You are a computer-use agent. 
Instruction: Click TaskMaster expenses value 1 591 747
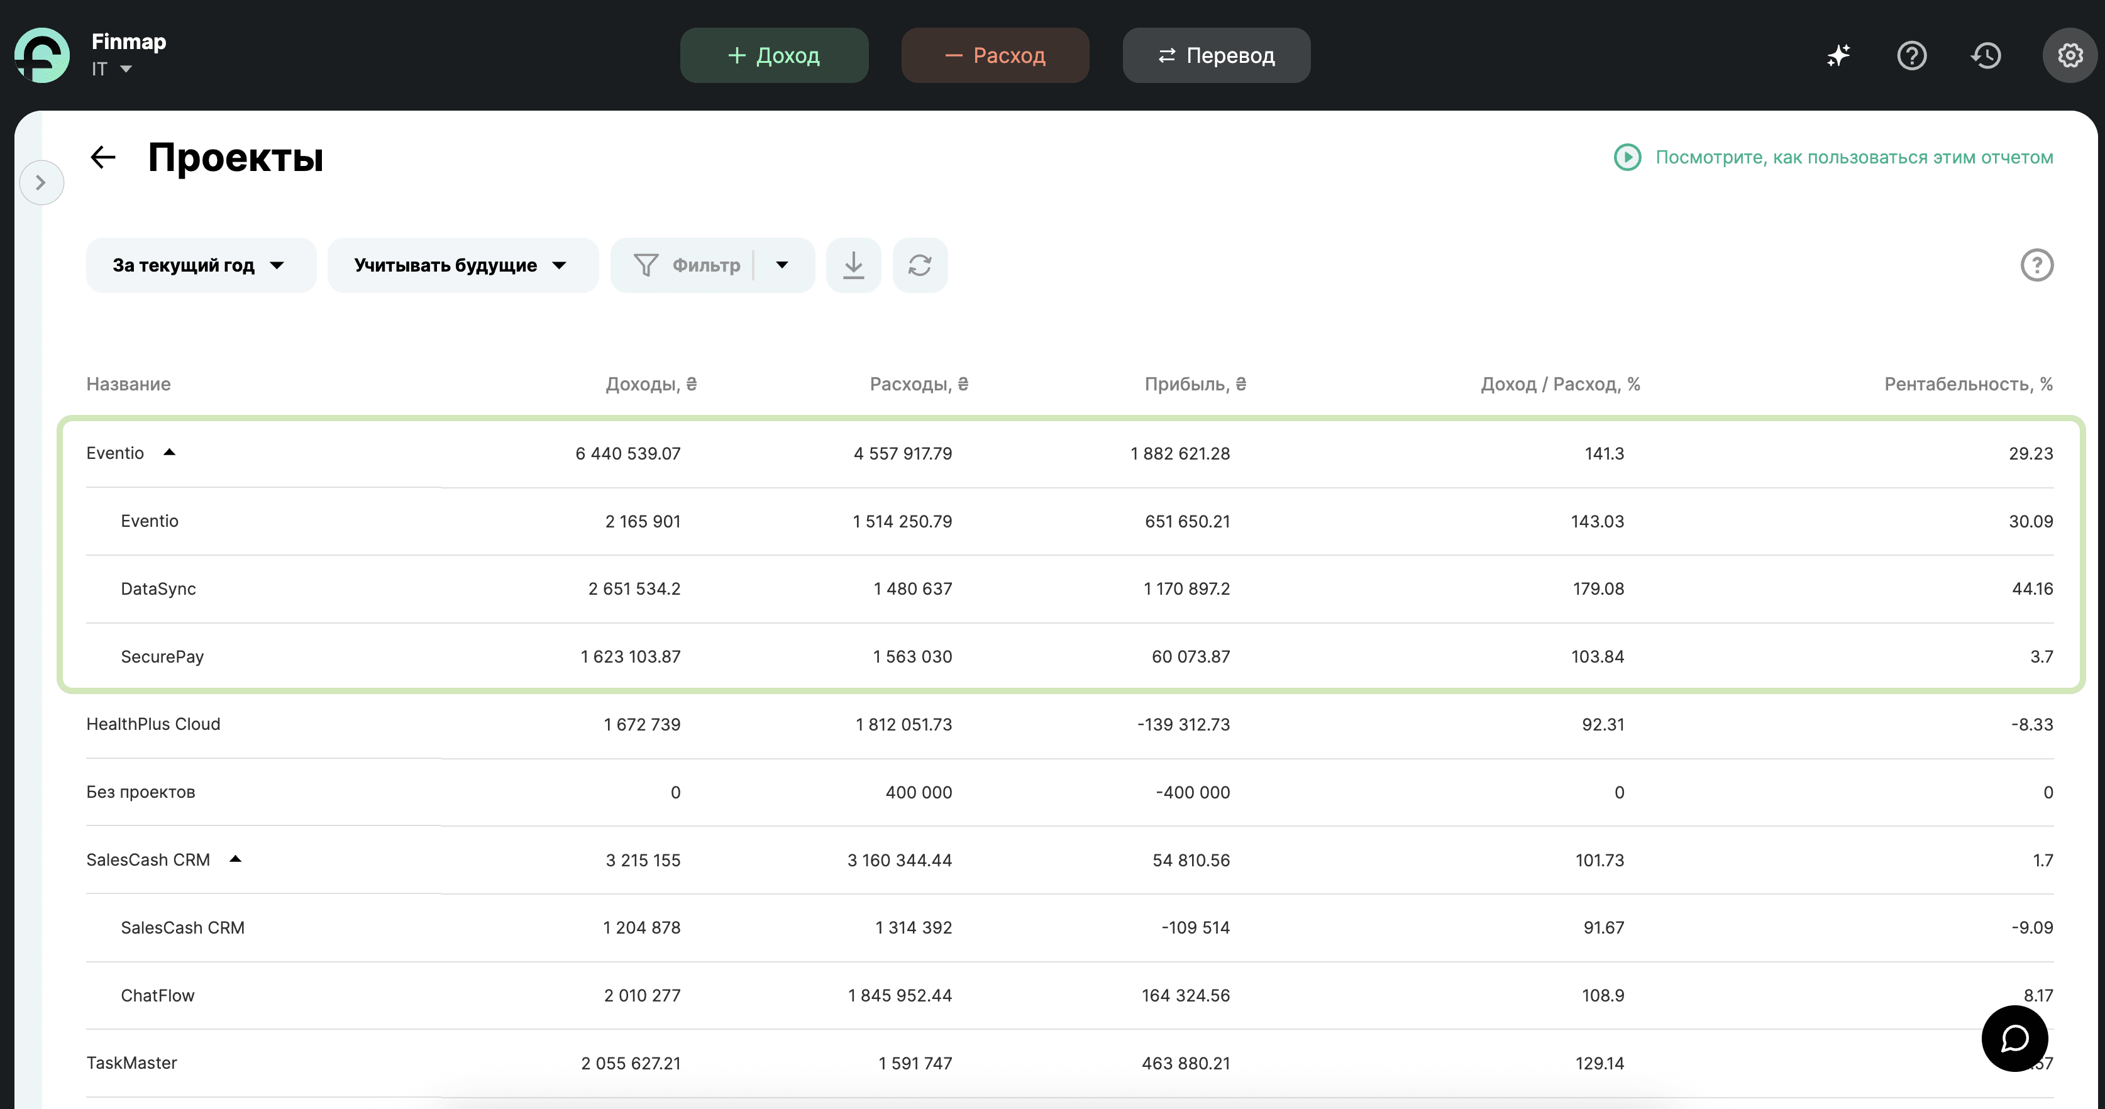point(914,1063)
